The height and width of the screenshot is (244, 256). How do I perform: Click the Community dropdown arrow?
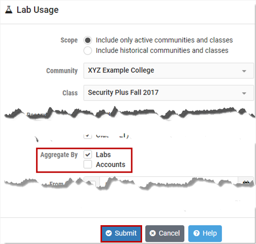tap(244, 71)
